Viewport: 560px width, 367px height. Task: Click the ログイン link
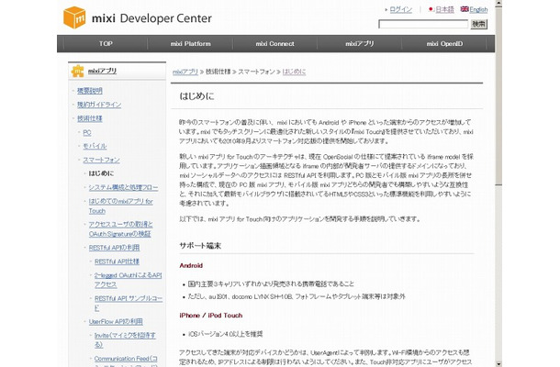(x=400, y=10)
